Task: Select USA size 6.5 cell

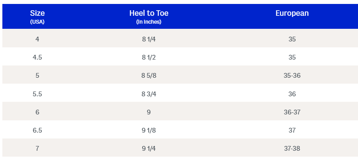Action: coord(37,130)
